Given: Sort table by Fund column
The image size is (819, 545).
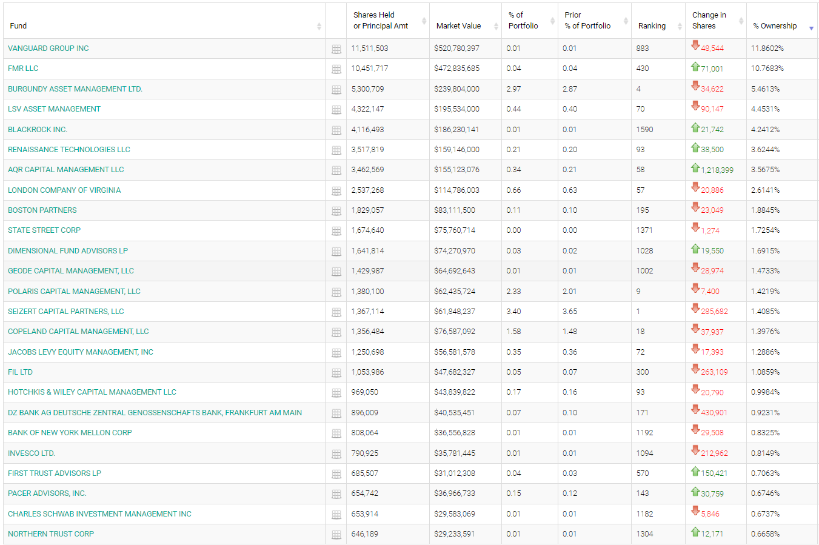Looking at the screenshot, I should pyautogui.click(x=164, y=21).
